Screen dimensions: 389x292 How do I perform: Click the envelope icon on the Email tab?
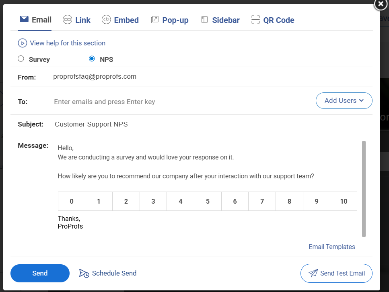tap(24, 19)
